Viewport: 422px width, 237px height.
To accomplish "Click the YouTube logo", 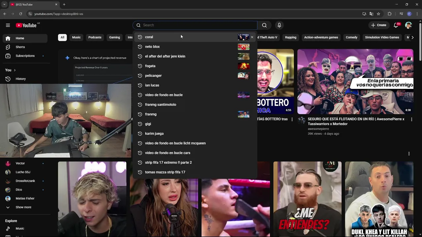I will (x=26, y=25).
